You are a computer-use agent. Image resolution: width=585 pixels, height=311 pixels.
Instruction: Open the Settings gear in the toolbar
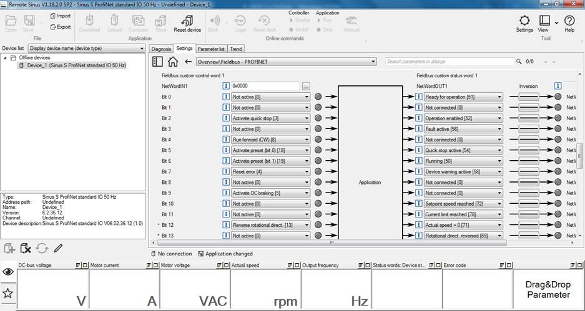pos(524,21)
